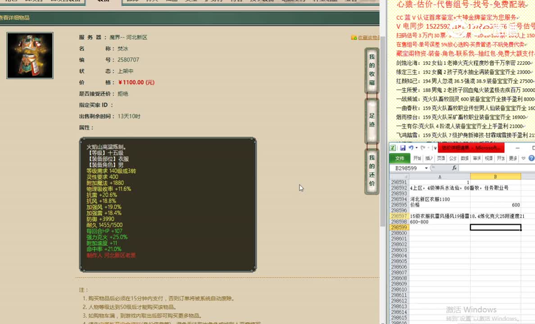Click the 强力克火 +25.0% attribute line
This screenshot has height=324, width=535.
click(107, 237)
